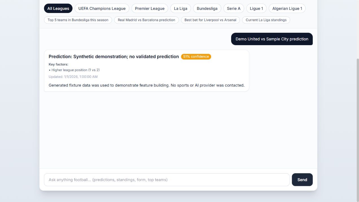
Task: Filter by UEFA Champions League
Action: click(102, 8)
